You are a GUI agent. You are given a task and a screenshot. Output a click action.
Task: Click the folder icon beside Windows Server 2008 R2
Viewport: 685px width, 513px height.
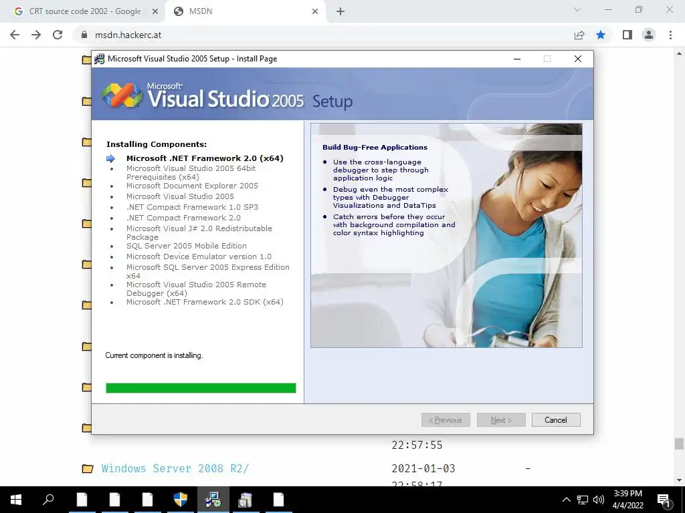coord(88,468)
